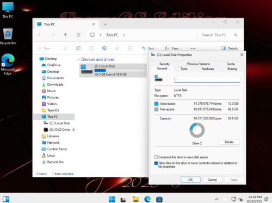The image size is (272, 203).
Task: Collapse Devices and drives group
Action: click(x=78, y=59)
